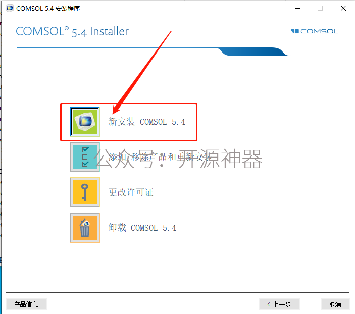Click the COMSOL brand logo at top right
The width and height of the screenshot is (355, 314).
pos(314,31)
